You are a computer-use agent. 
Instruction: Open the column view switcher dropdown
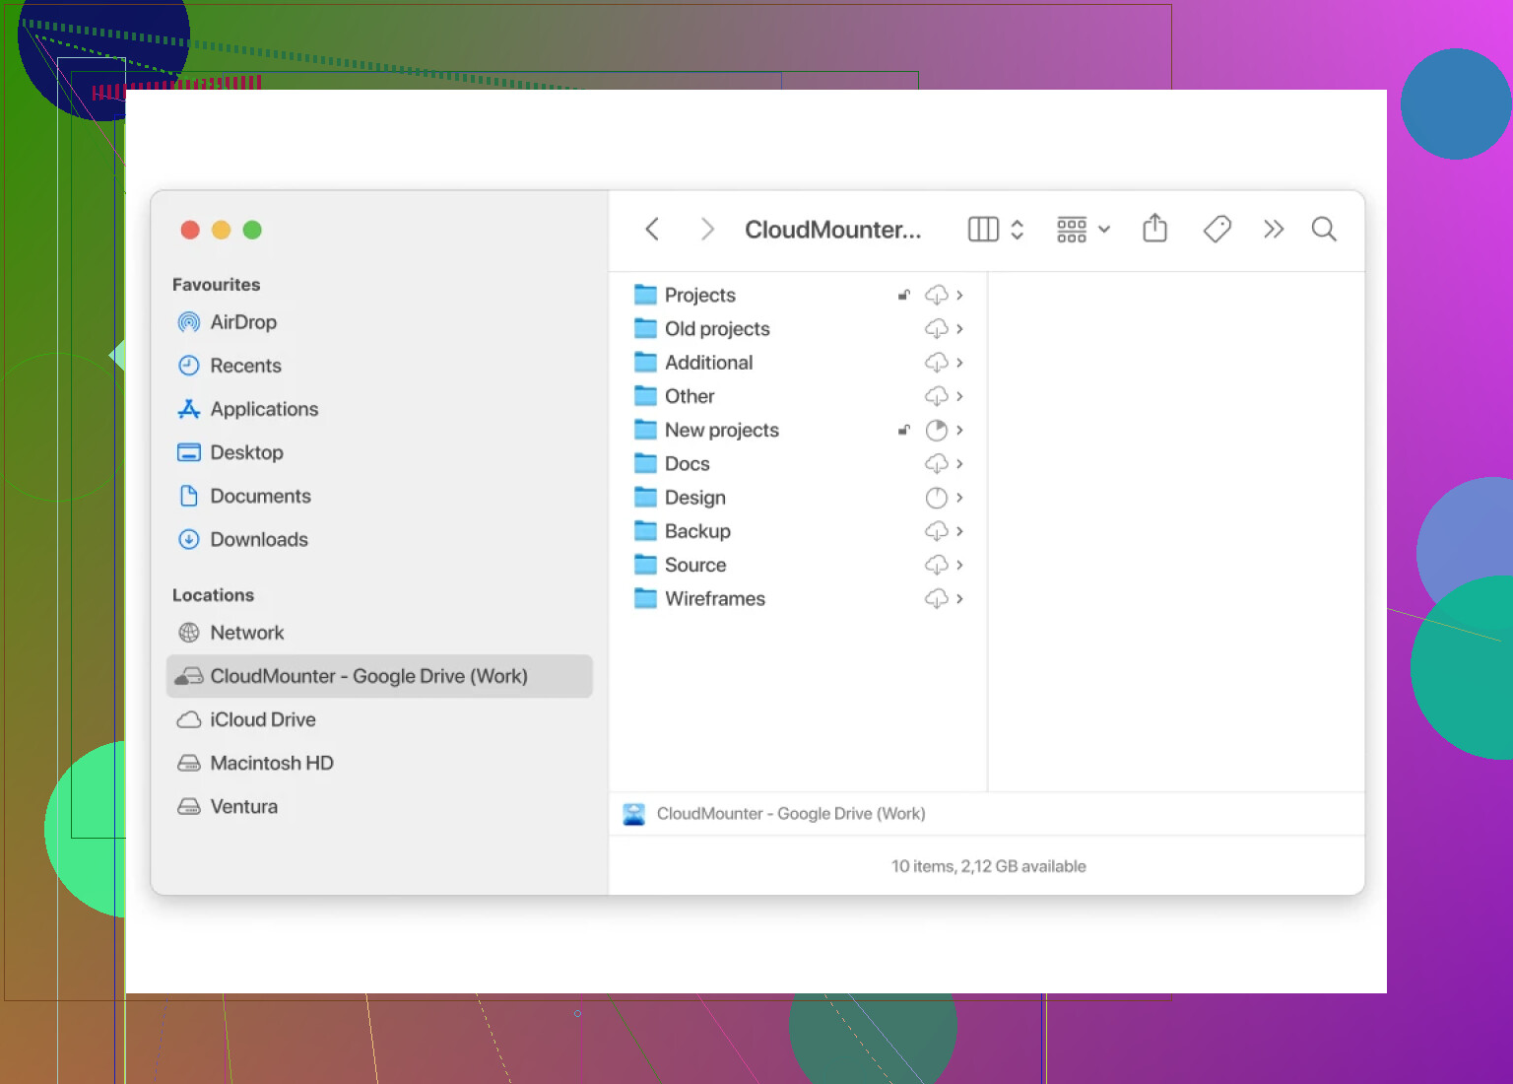996,230
